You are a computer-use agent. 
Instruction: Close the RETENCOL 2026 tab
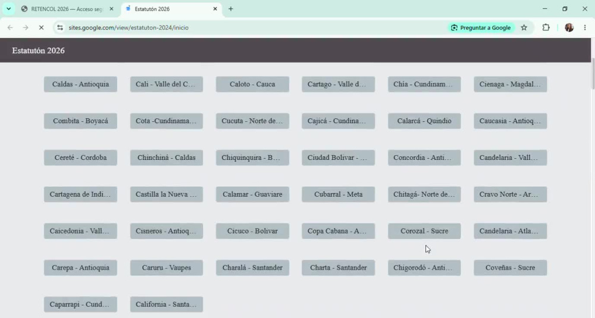tap(111, 9)
